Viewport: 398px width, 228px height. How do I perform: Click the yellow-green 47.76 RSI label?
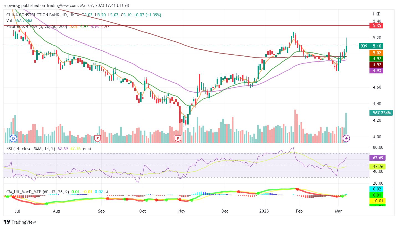point(378,166)
